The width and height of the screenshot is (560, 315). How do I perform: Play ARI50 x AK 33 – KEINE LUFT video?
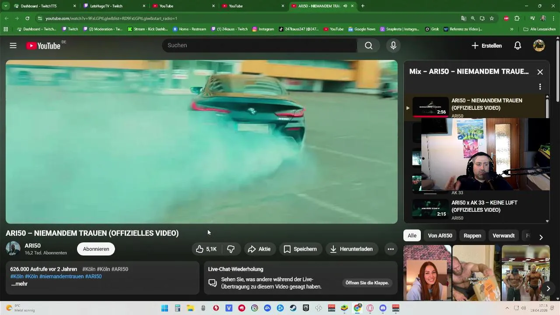point(476,210)
